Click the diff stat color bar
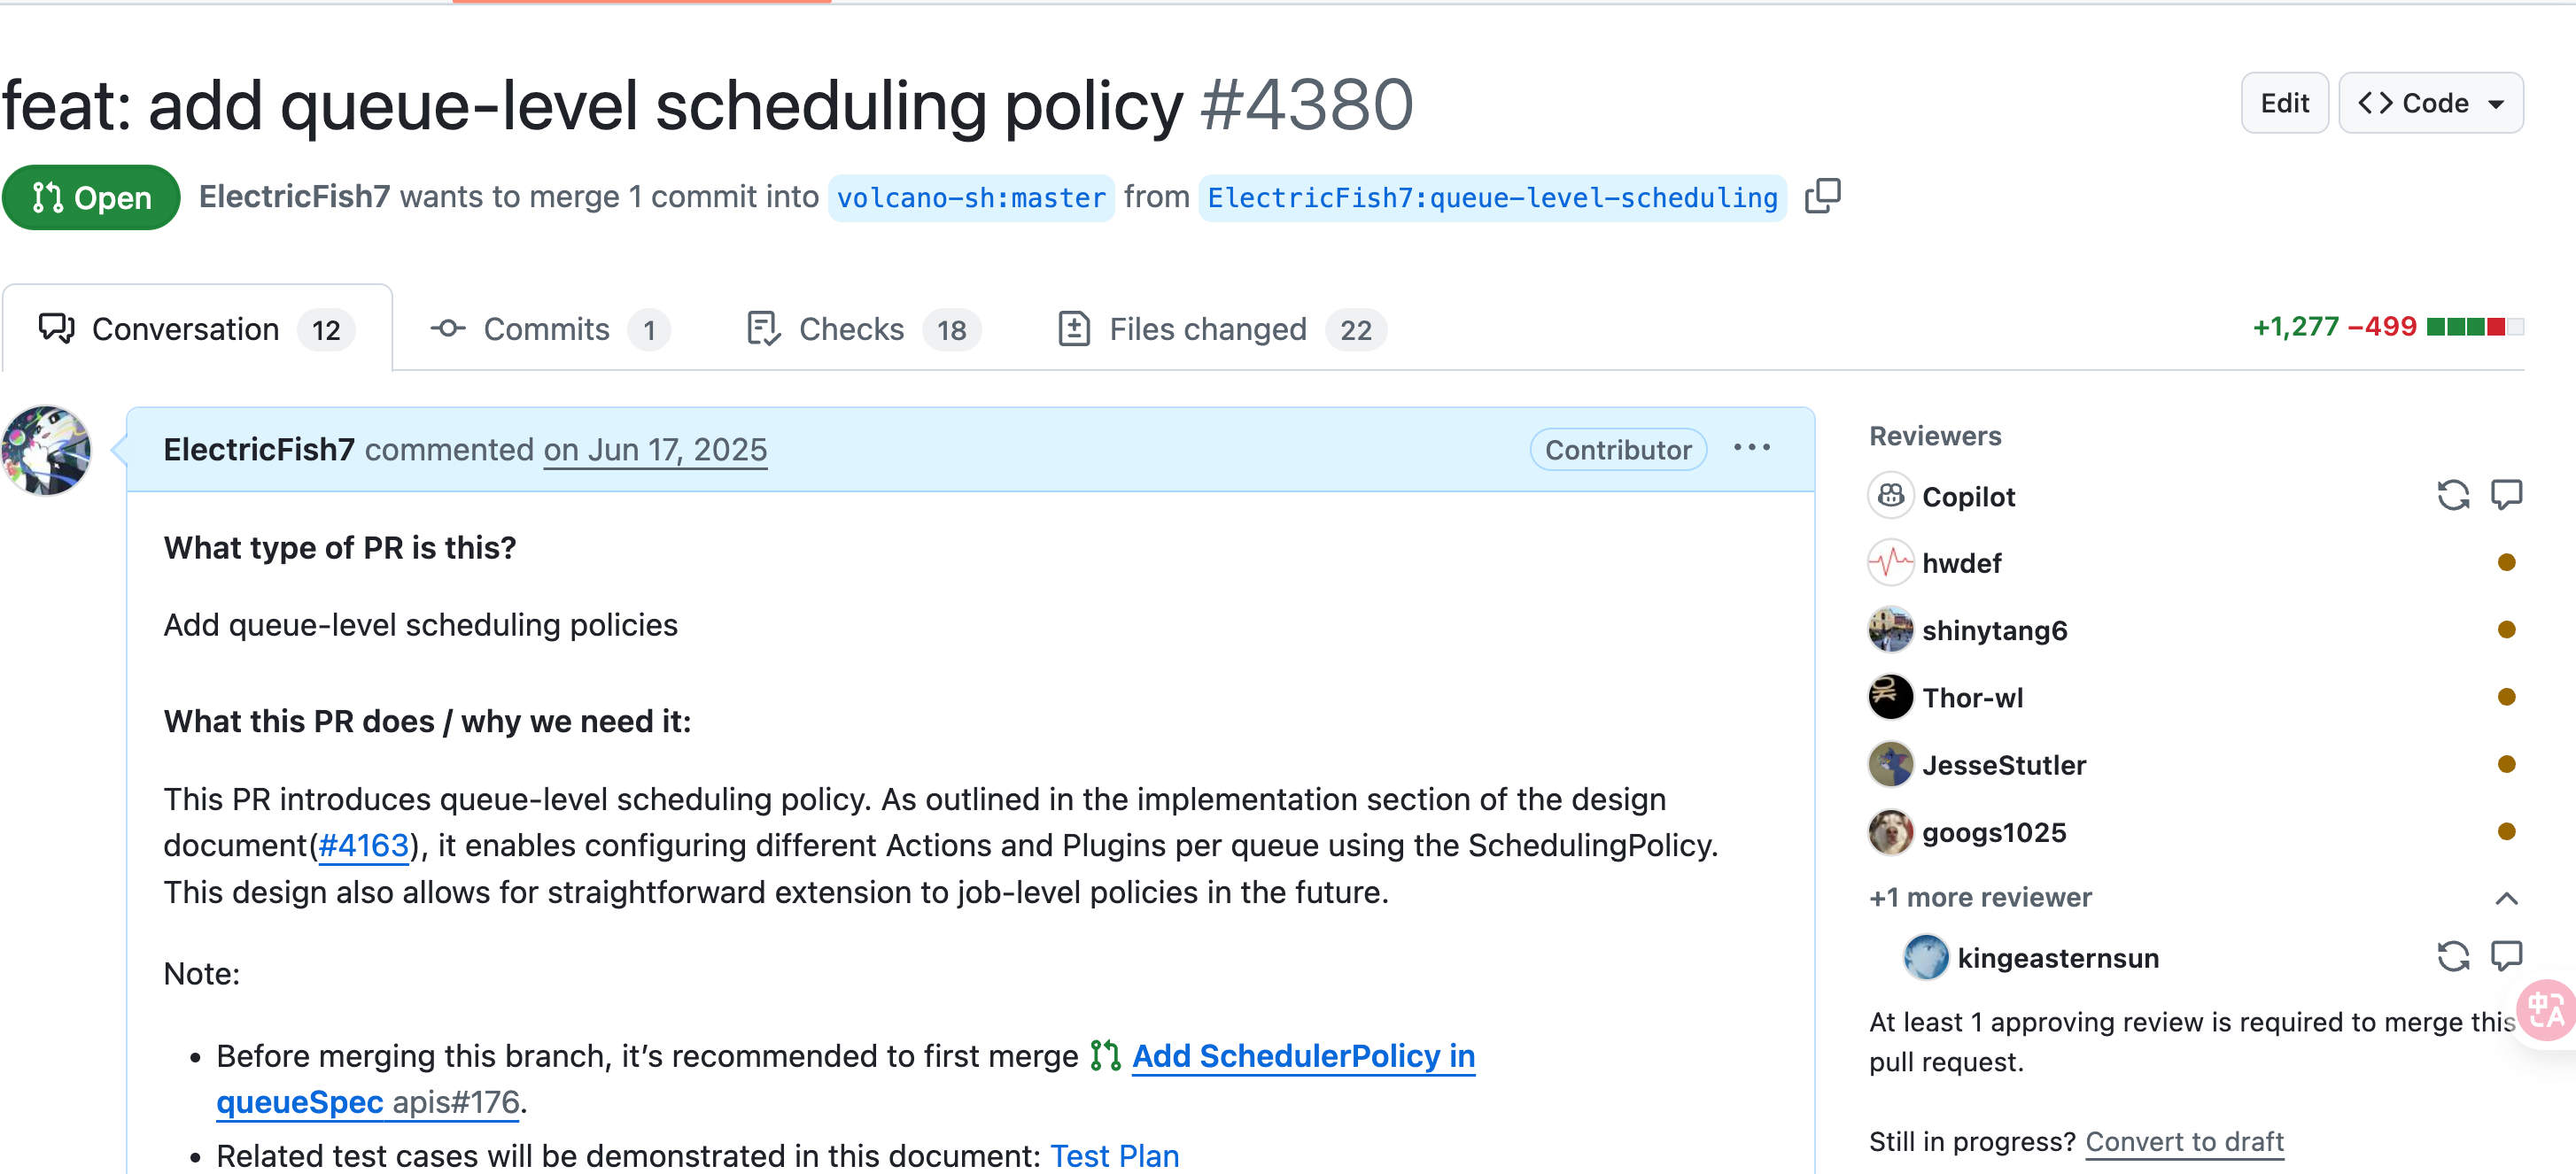Image resolution: width=2576 pixels, height=1174 pixels. tap(2475, 327)
